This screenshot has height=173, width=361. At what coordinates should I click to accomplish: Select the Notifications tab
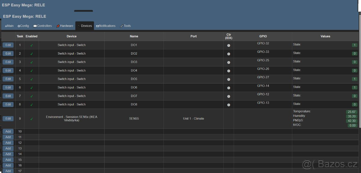[x=106, y=26]
